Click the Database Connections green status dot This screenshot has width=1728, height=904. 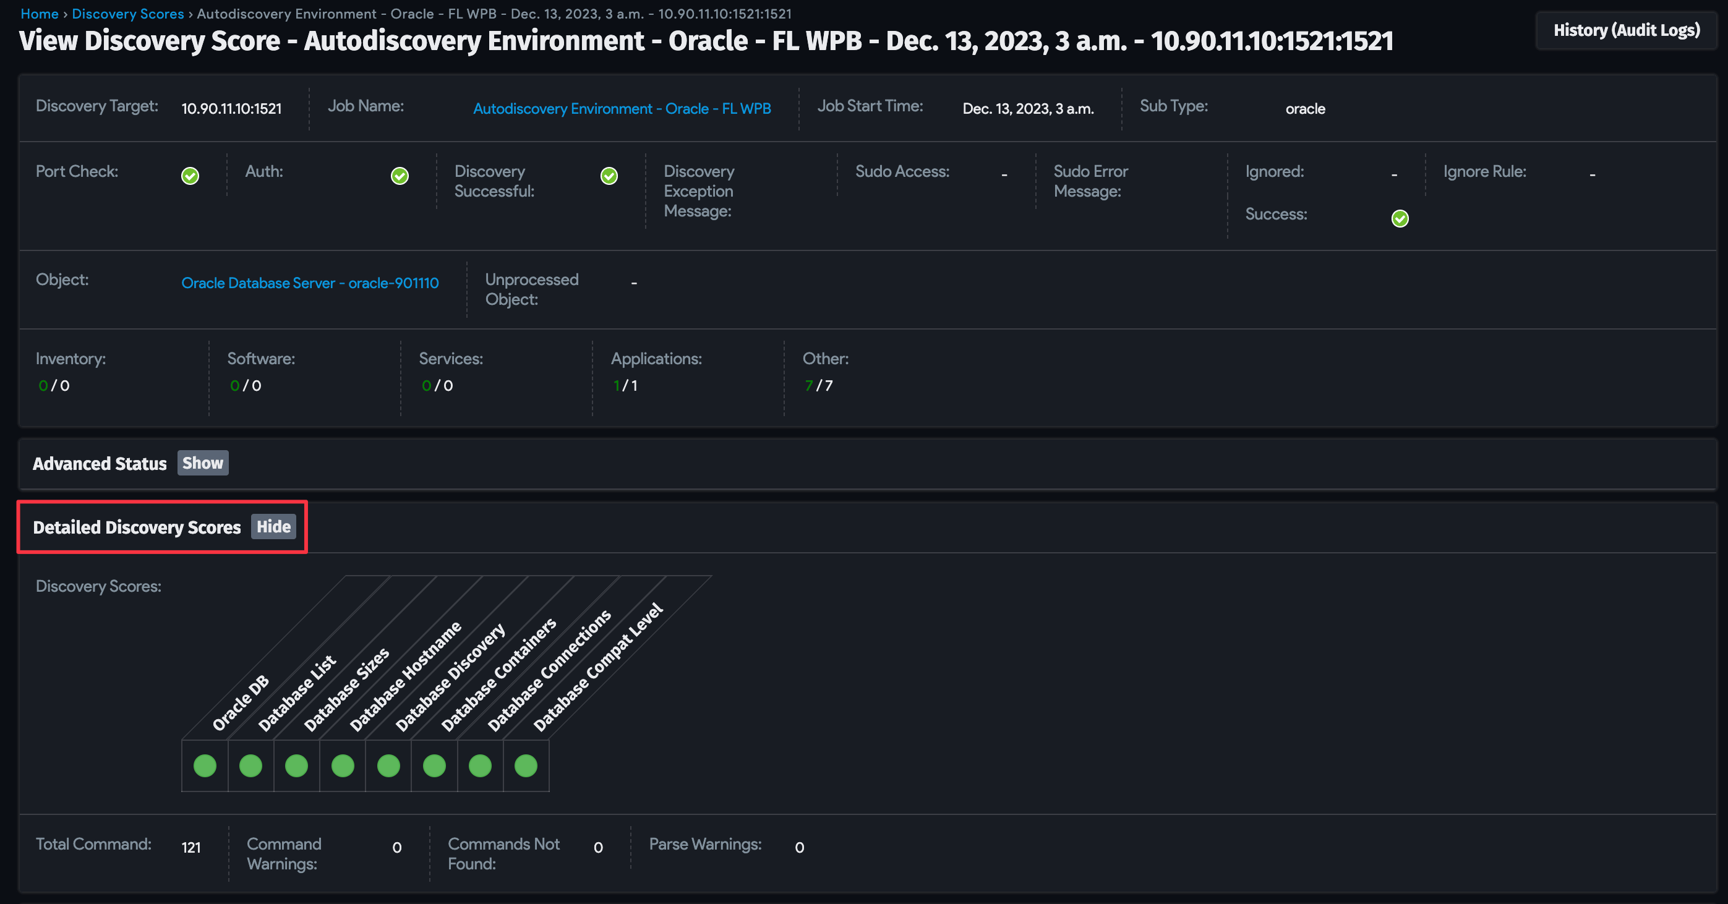(481, 765)
